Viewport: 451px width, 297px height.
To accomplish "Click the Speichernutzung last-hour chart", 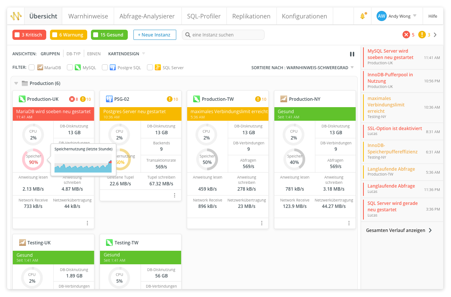I will click(x=83, y=163).
